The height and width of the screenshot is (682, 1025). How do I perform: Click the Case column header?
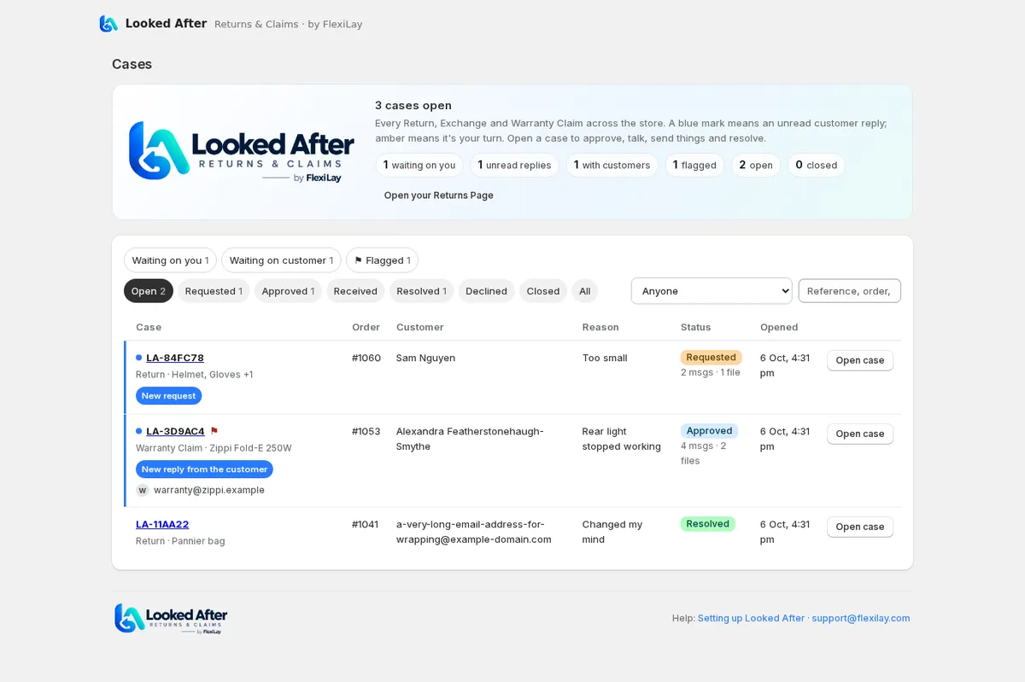(149, 327)
